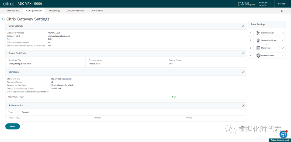Select step 1 Citrix Gateway in Basic Settings
Screen dimensions: 291x142
[x=267, y=33]
